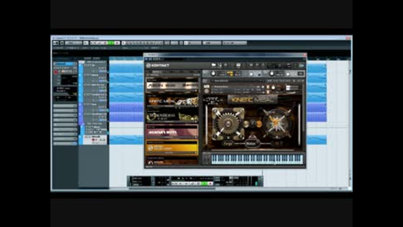This screenshot has width=403, height=227.
Task: Click the large cogwheel dial in Kinetic Metal
Action: click(228, 124)
